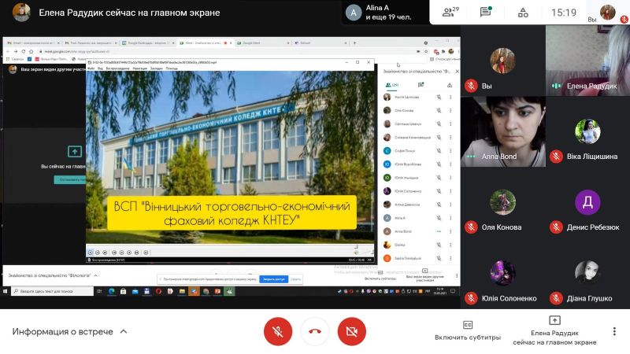Expand the shared Знайомство зі спеціальністю Філологія meeting info

[x=53, y=276]
